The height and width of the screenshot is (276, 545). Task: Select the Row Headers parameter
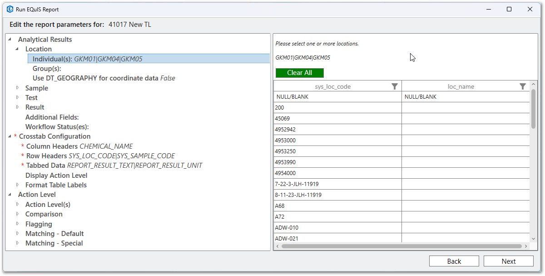[100, 156]
